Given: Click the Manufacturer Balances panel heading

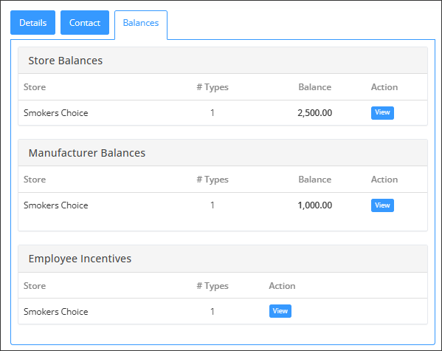Looking at the screenshot, I should [87, 153].
